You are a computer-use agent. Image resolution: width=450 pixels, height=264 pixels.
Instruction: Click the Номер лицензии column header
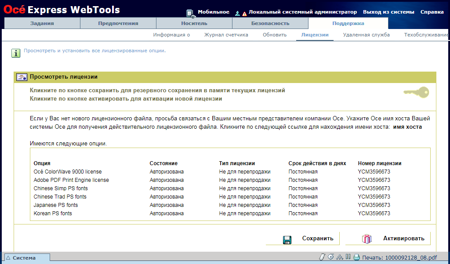[x=380, y=163]
